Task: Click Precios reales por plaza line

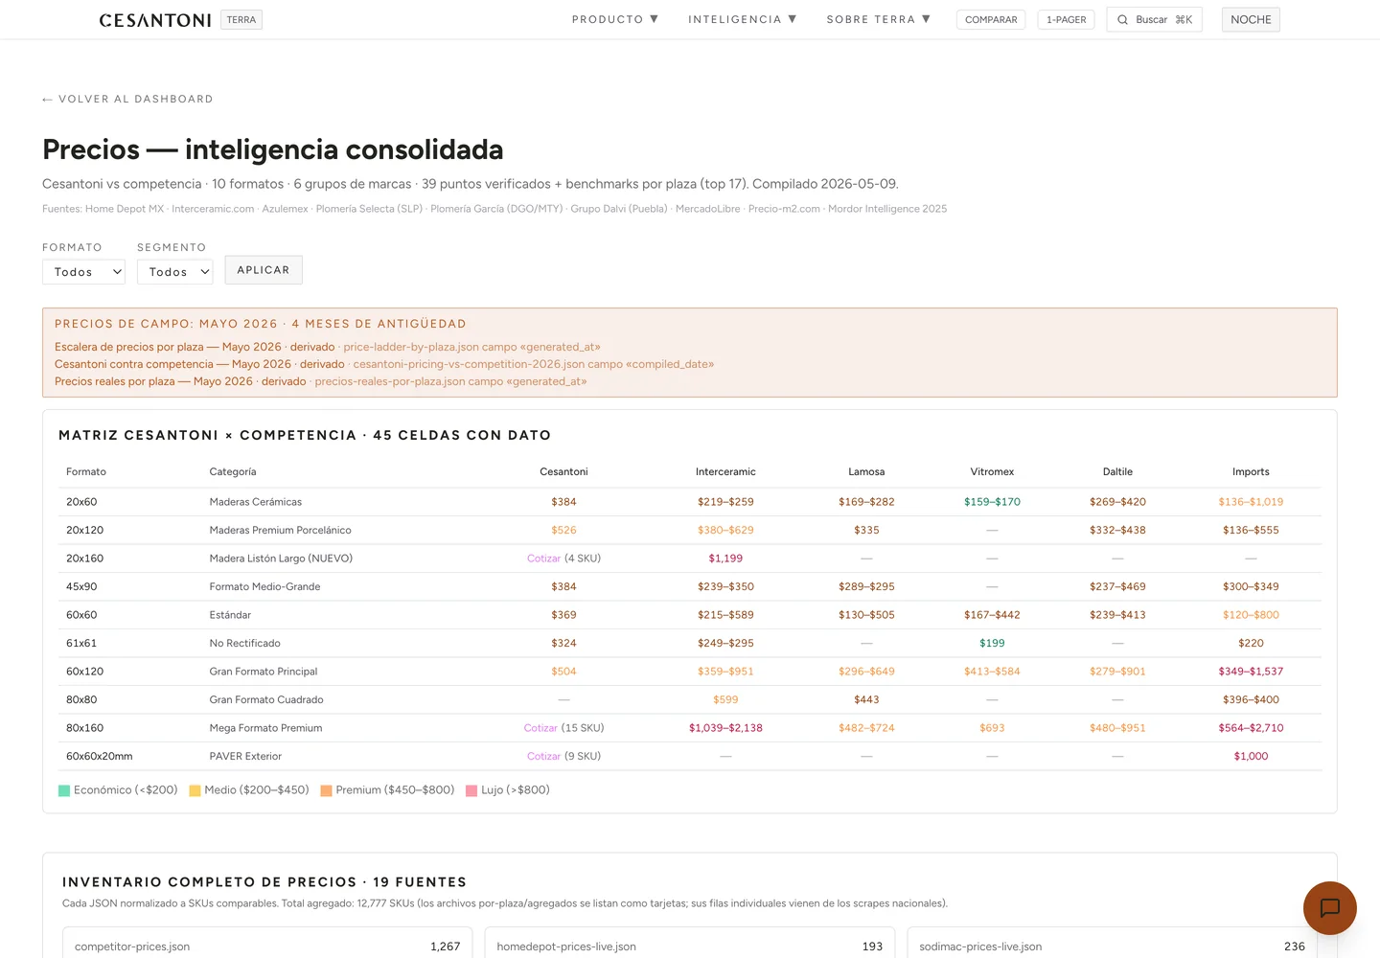Action: 321,382
